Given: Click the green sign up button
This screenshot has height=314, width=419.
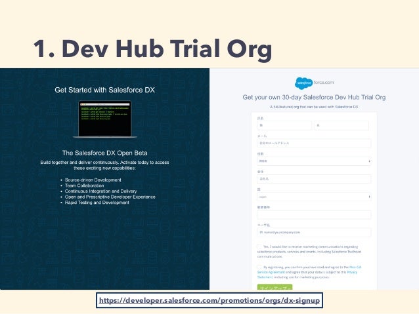Looking at the screenshot, I should pyautogui.click(x=275, y=287).
